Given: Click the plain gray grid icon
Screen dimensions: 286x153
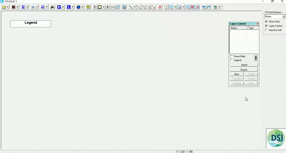Looking at the screenshot, I should point(166,7).
